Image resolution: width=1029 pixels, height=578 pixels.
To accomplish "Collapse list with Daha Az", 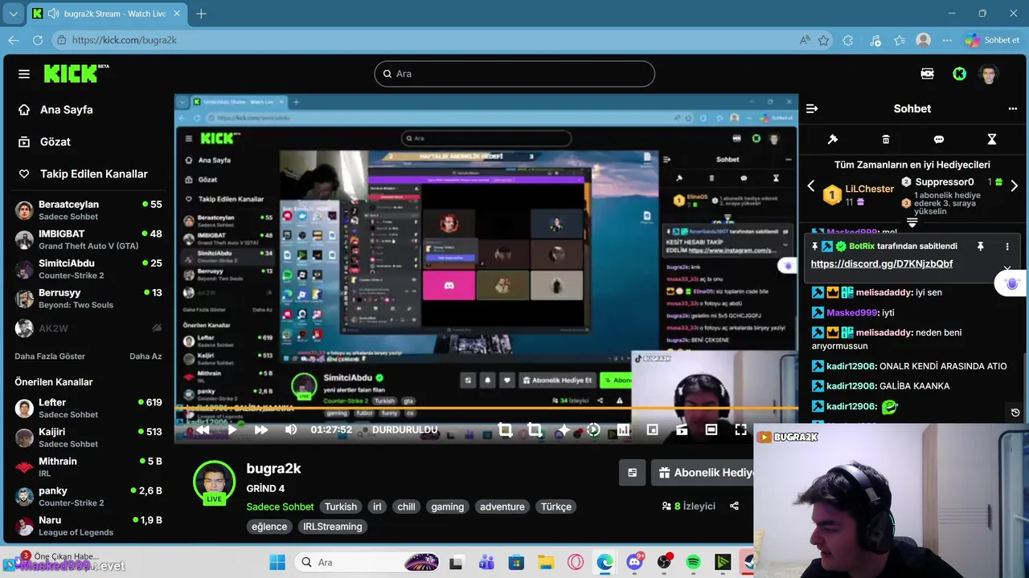I will click(x=146, y=356).
